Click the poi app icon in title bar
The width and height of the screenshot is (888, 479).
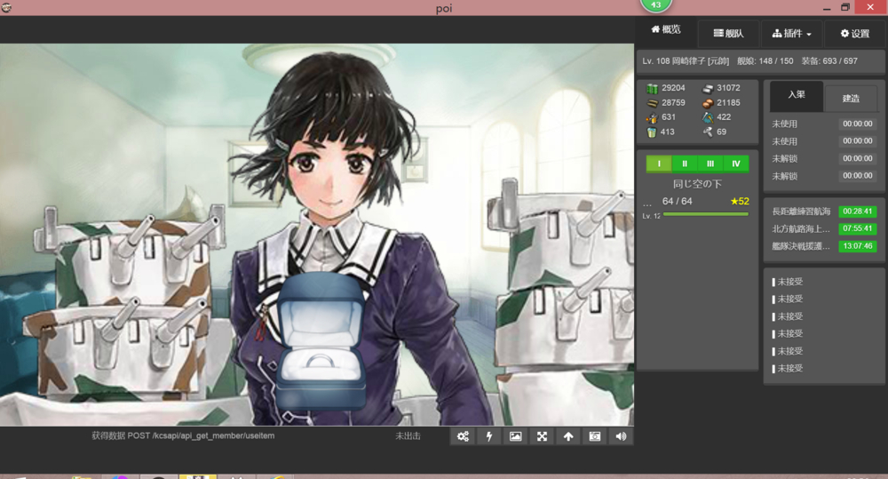coord(6,7)
